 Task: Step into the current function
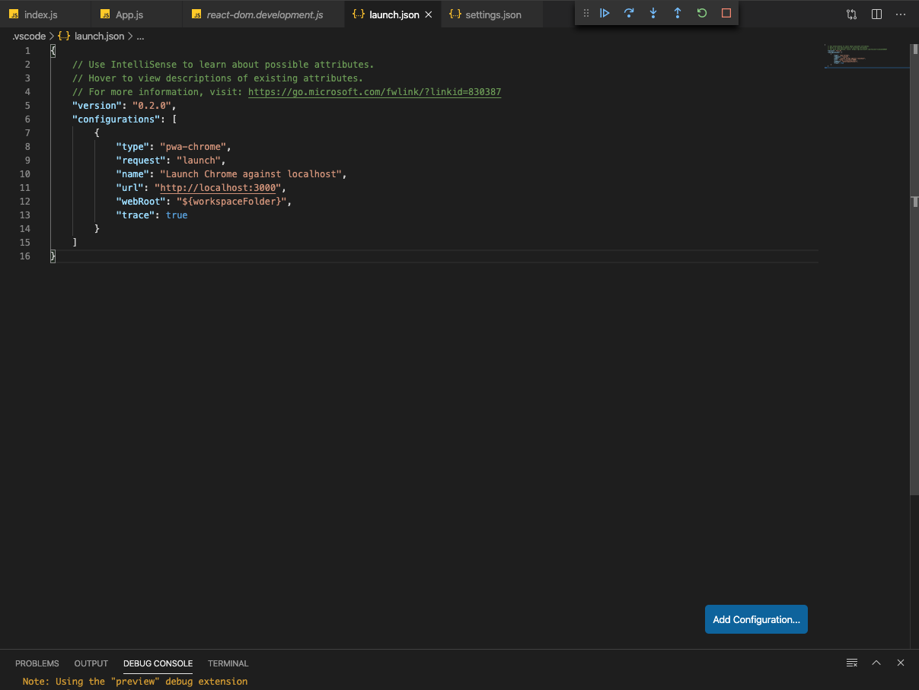click(x=653, y=13)
